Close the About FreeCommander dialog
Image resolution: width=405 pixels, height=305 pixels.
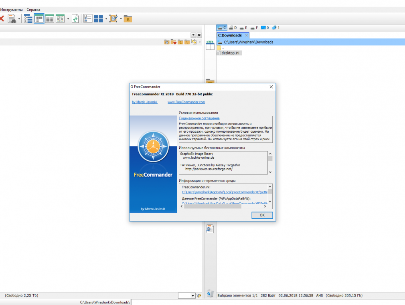click(x=271, y=87)
